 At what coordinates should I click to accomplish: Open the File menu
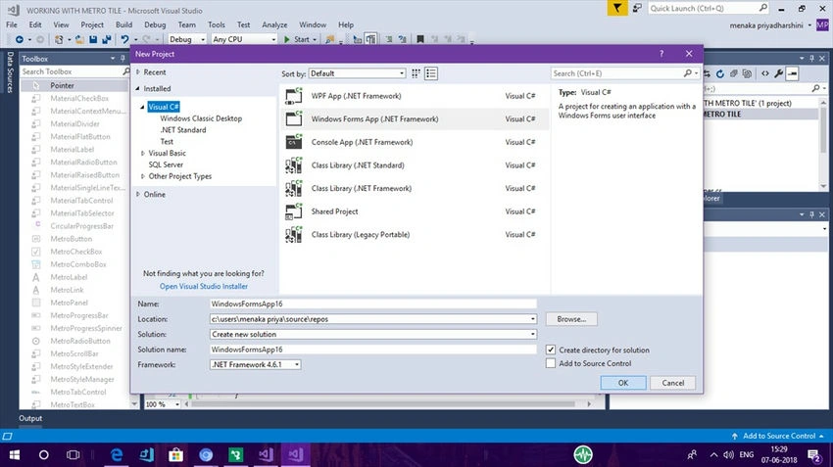(x=12, y=24)
